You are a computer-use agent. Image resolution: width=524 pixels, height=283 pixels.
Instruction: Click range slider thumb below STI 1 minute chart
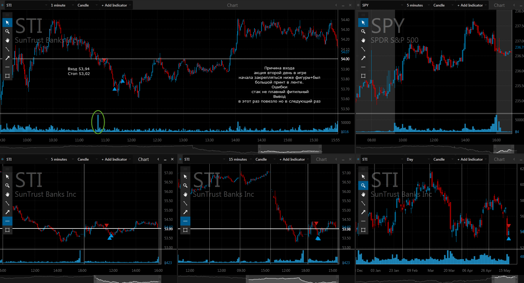coord(290,149)
